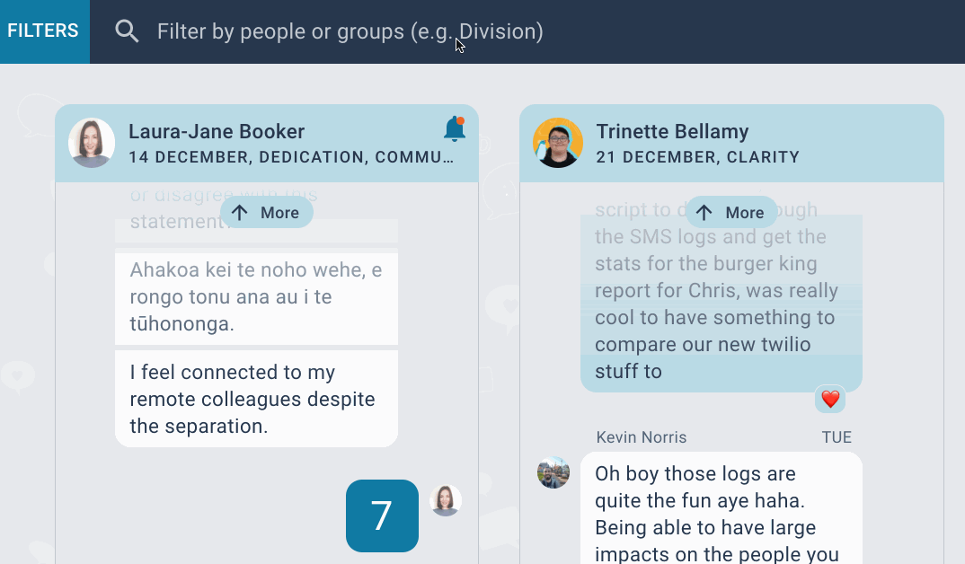Open Laura-Jane Booker's profile avatar
Viewport: 965px width, 564px height.
pos(92,143)
